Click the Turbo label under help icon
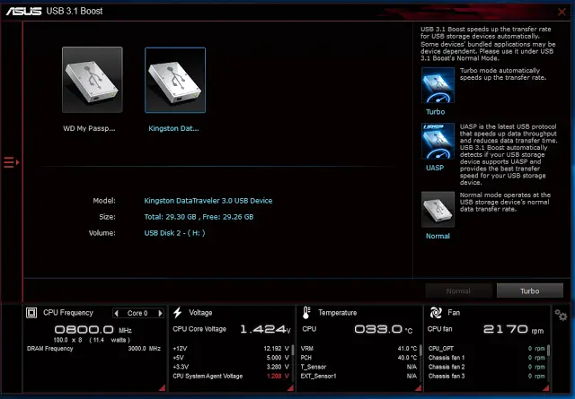 pyautogui.click(x=435, y=112)
